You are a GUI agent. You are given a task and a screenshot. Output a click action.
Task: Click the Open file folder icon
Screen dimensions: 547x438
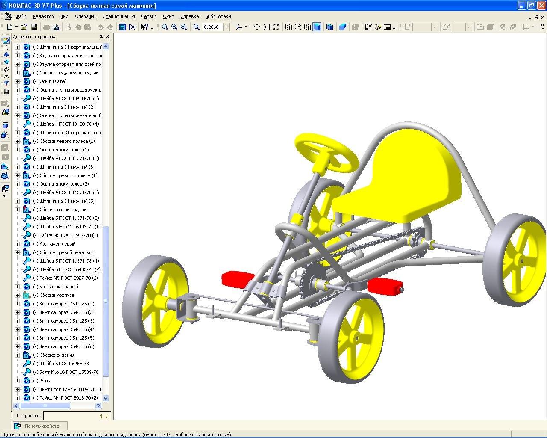tap(24, 27)
